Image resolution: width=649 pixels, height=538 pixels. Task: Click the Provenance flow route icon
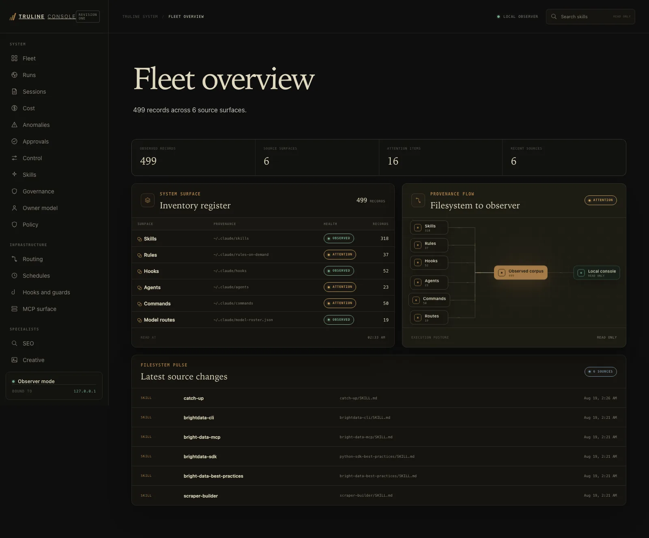[418, 200]
